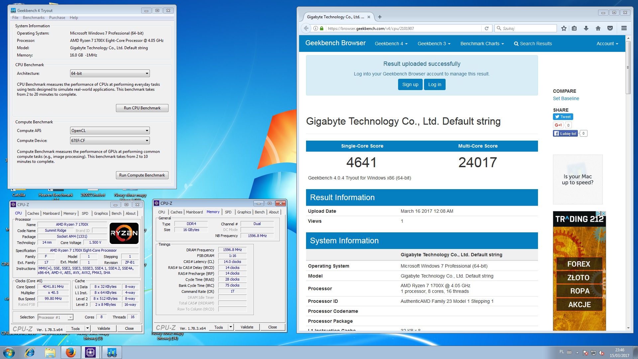Open Benchmarks menu in Geekbench 4
This screenshot has width=638, height=359.
(x=34, y=18)
